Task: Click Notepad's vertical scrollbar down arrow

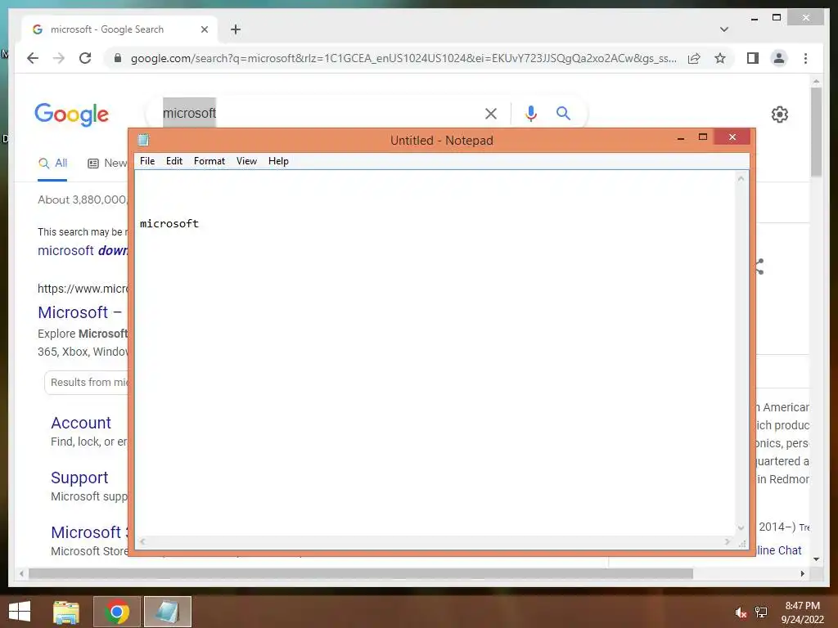Action: (741, 527)
